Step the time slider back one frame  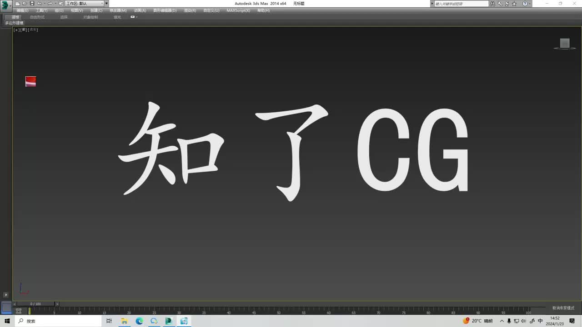tap(15, 304)
